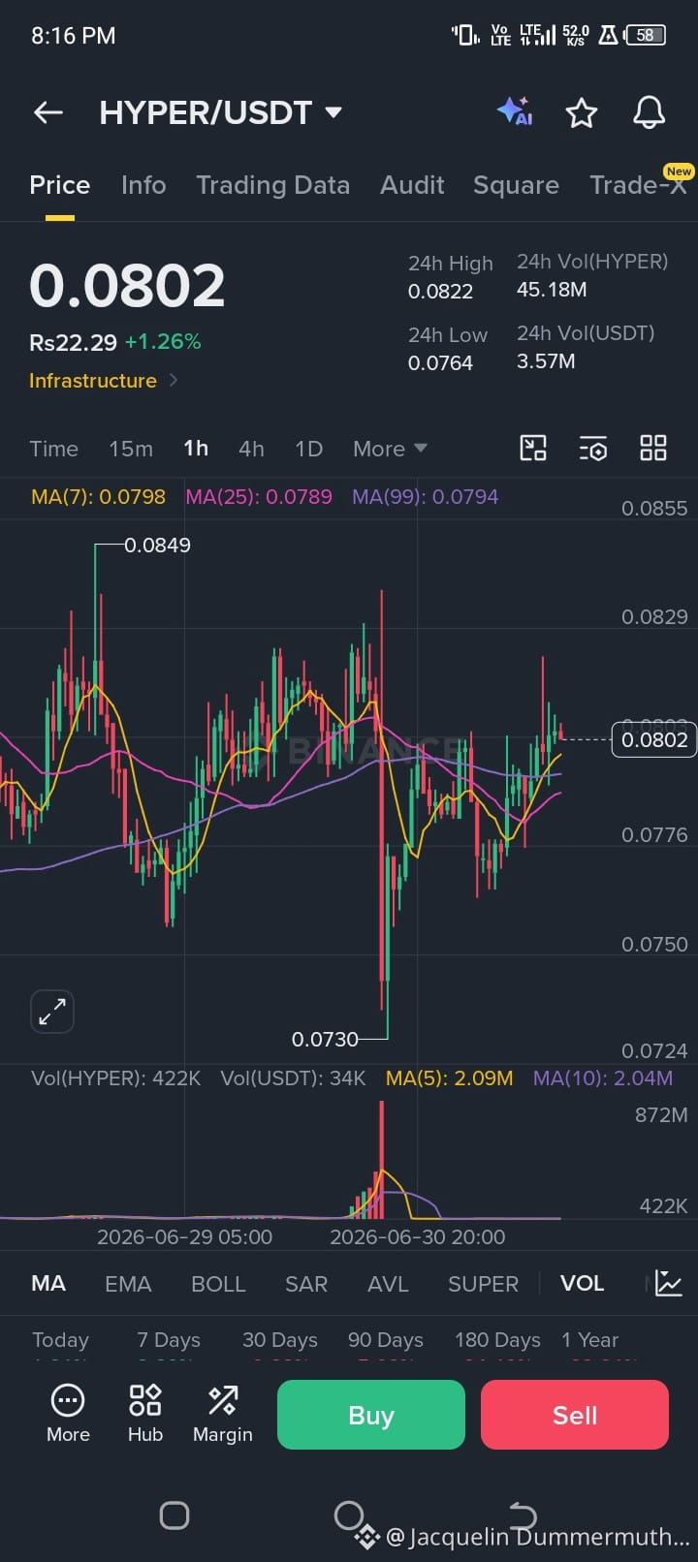Tap 24h Vol(USDT) 3.57M value

[546, 360]
